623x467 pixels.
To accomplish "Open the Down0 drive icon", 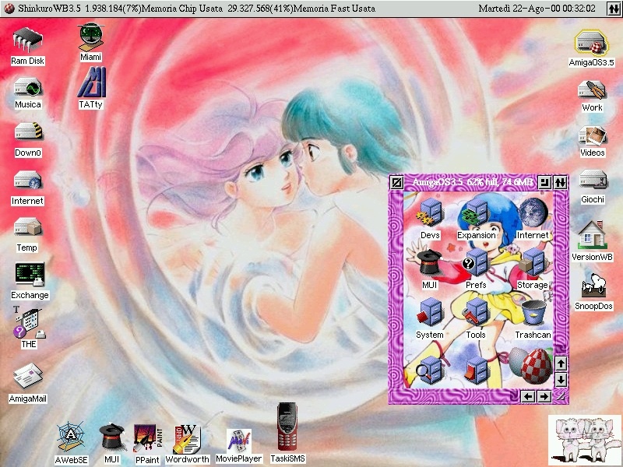I will coord(28,132).
